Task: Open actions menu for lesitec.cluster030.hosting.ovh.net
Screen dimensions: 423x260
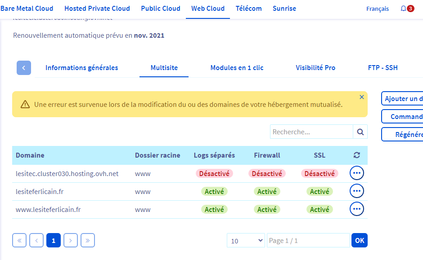Action: click(x=357, y=173)
